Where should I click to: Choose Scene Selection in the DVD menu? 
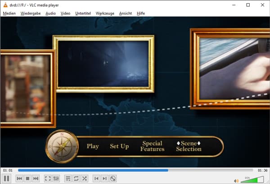pos(189,146)
